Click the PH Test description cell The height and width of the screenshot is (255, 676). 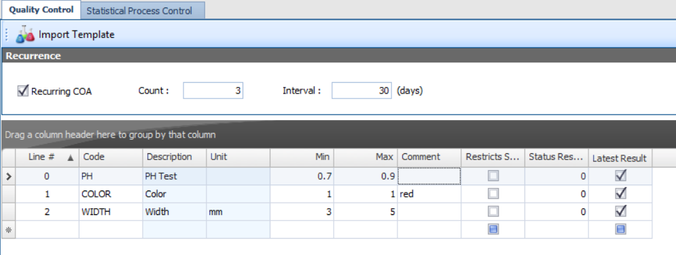tap(174, 176)
